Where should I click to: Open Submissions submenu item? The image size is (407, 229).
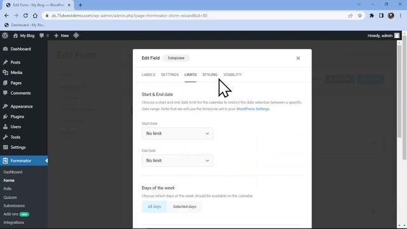[x=14, y=205]
